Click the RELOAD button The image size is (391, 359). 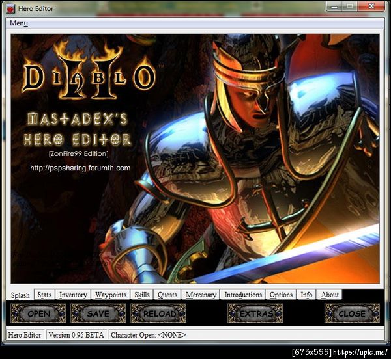tap(158, 313)
